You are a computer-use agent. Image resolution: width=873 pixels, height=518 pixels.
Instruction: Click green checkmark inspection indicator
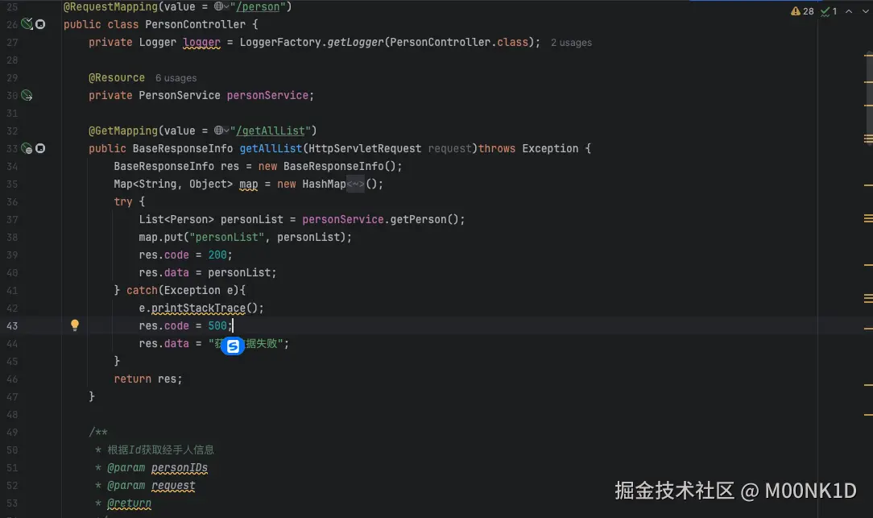pos(825,11)
